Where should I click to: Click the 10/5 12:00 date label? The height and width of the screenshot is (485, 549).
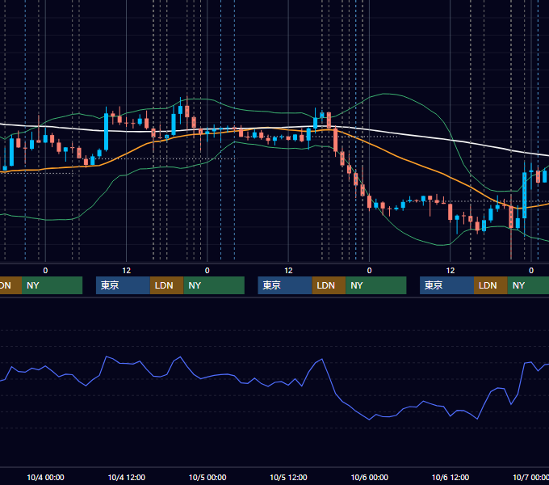tap(288, 477)
